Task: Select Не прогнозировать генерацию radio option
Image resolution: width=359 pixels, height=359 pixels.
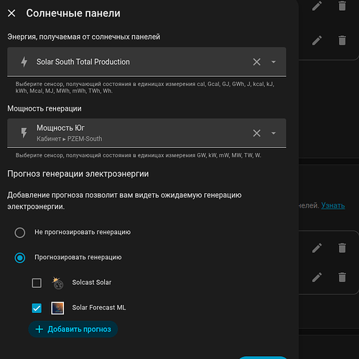Action: click(x=20, y=233)
